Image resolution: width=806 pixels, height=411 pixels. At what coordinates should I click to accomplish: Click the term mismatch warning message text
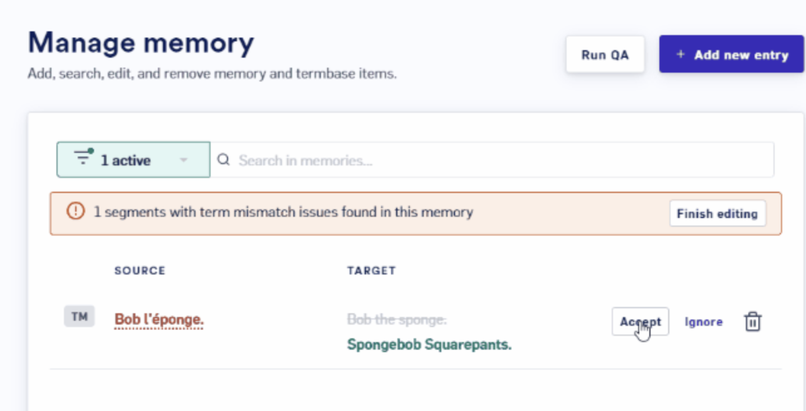pyautogui.click(x=283, y=212)
